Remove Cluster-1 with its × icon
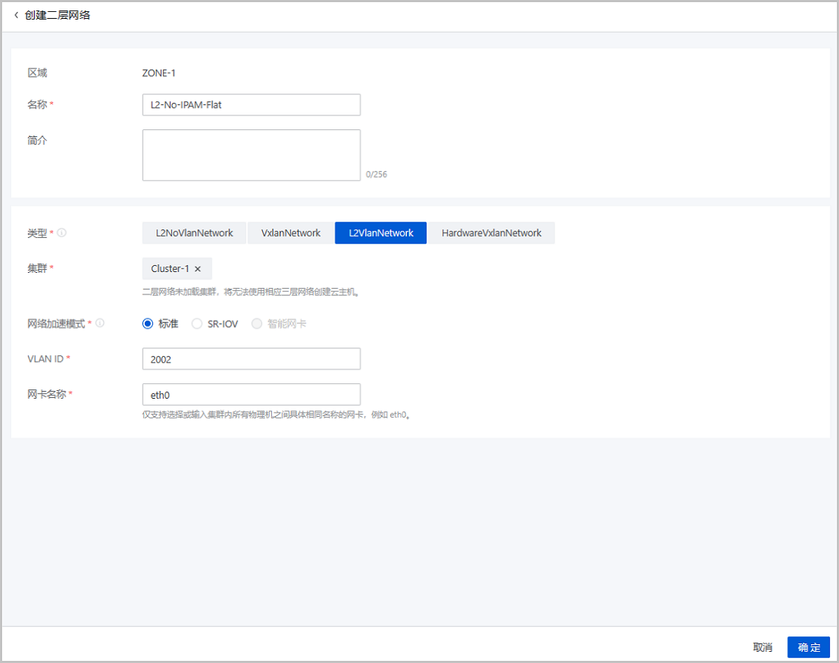839x663 pixels. point(198,269)
